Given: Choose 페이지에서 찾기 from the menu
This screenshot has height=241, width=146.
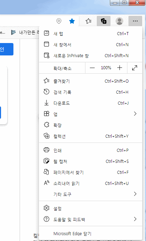Looking at the screenshot, I should pos(91,172).
